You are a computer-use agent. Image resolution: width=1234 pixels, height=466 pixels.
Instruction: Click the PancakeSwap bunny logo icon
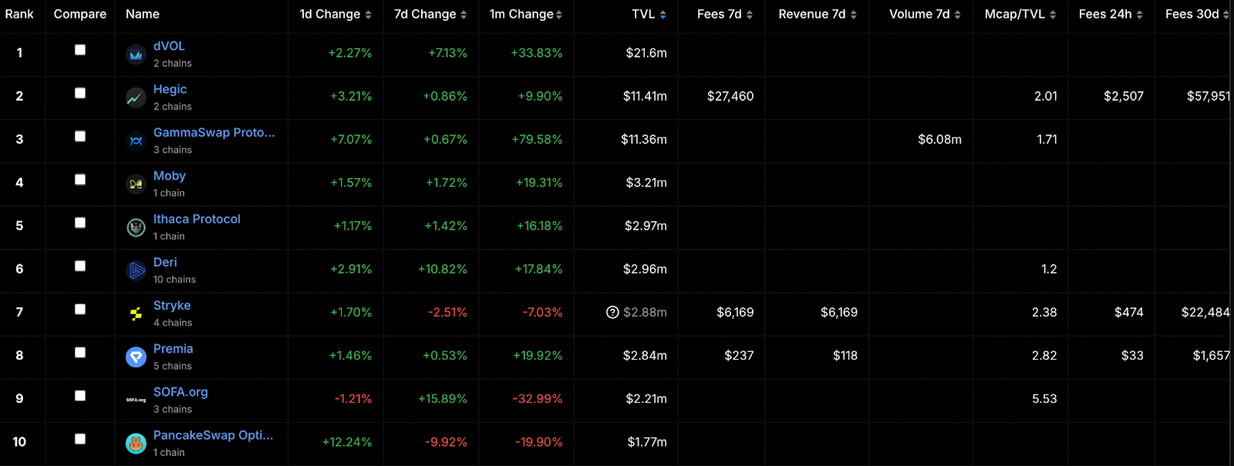136,444
